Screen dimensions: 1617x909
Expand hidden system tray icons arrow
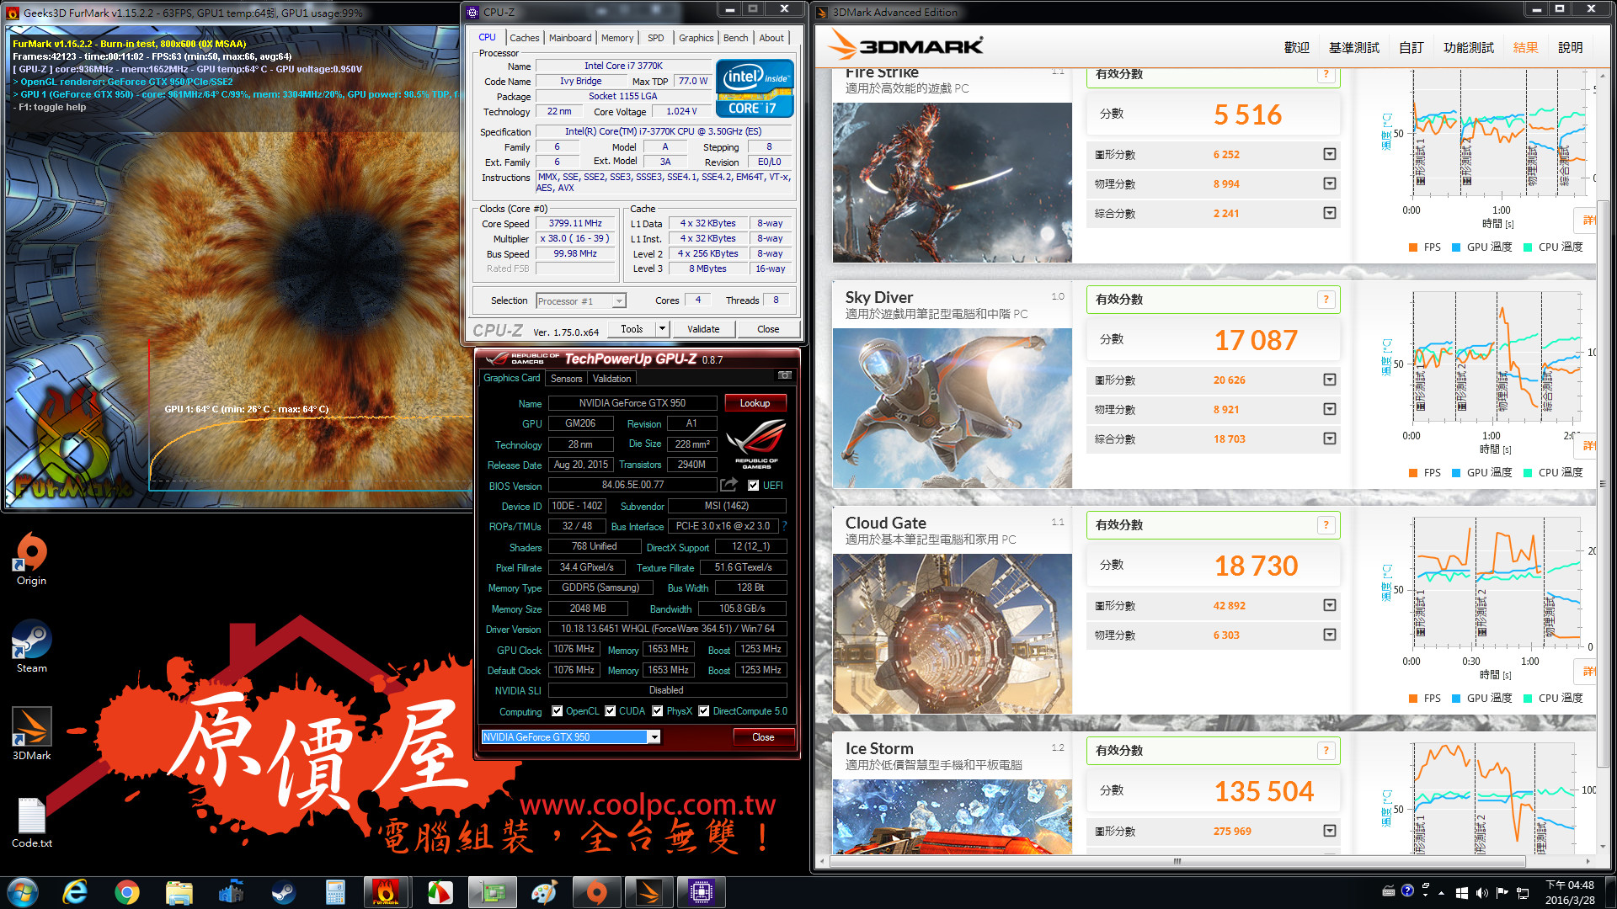[x=1441, y=893]
